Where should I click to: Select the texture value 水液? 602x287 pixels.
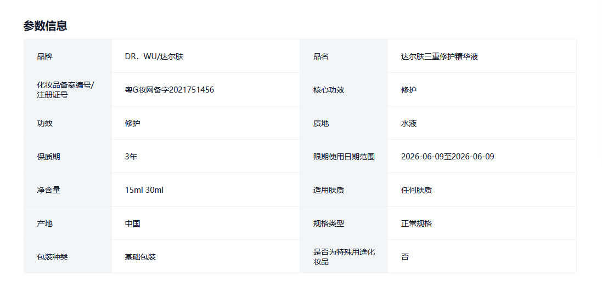(409, 123)
